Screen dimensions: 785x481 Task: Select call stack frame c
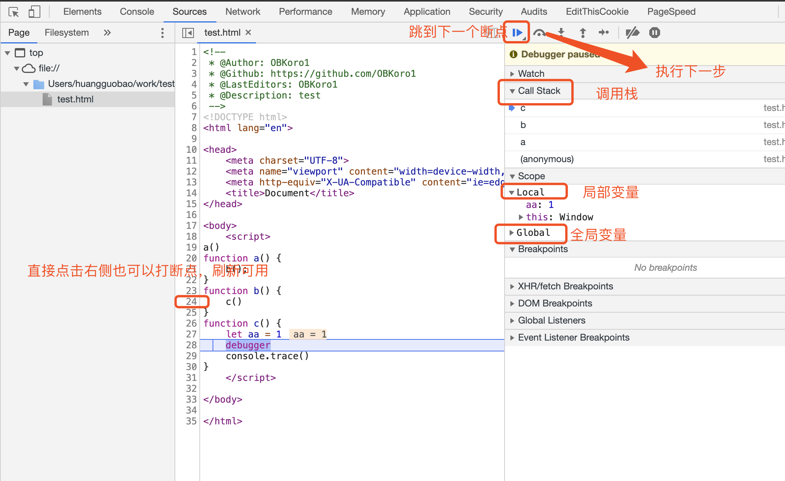point(645,108)
